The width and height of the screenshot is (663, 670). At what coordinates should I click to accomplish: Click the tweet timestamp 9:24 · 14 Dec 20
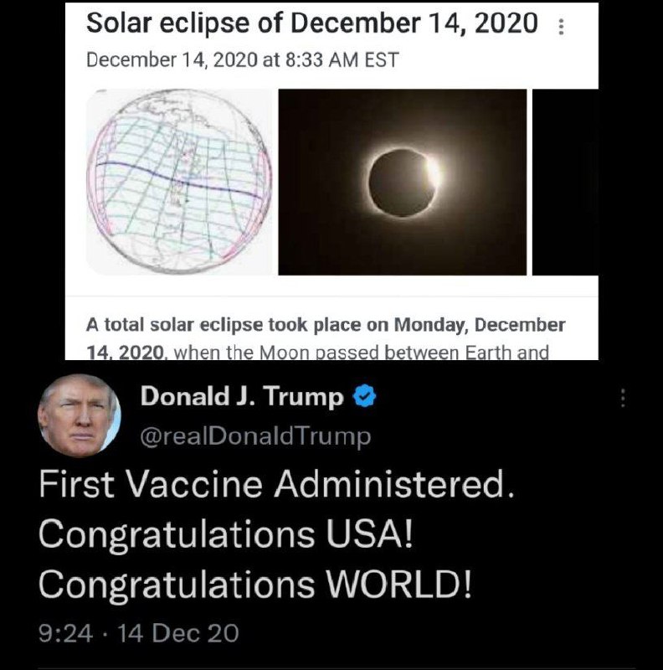(x=138, y=633)
